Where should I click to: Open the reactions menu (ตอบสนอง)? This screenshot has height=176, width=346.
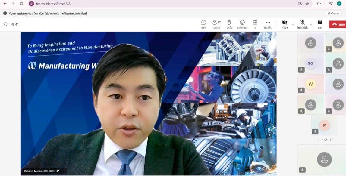(242, 24)
